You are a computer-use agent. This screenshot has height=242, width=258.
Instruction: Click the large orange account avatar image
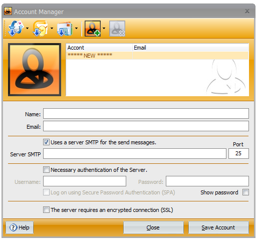[35, 70]
